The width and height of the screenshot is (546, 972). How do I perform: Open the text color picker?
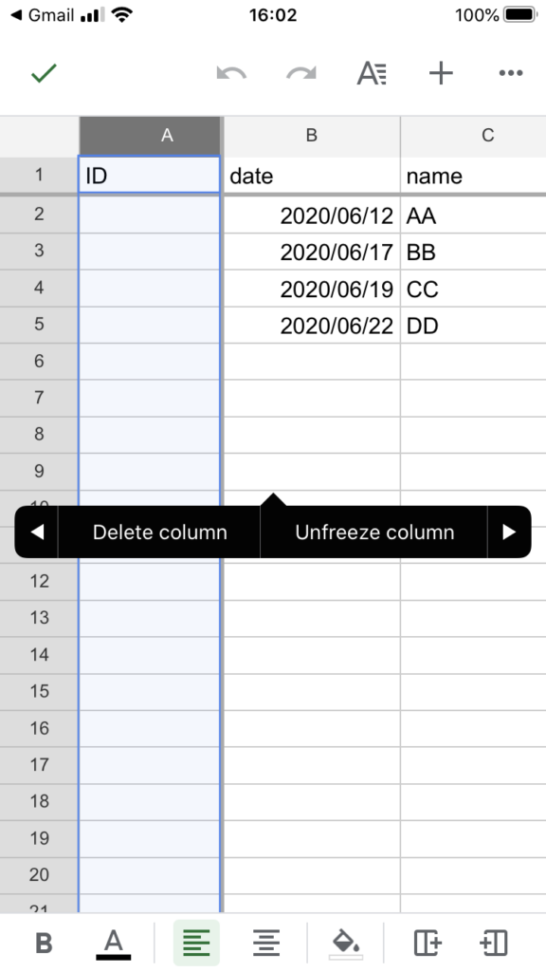pos(114,944)
